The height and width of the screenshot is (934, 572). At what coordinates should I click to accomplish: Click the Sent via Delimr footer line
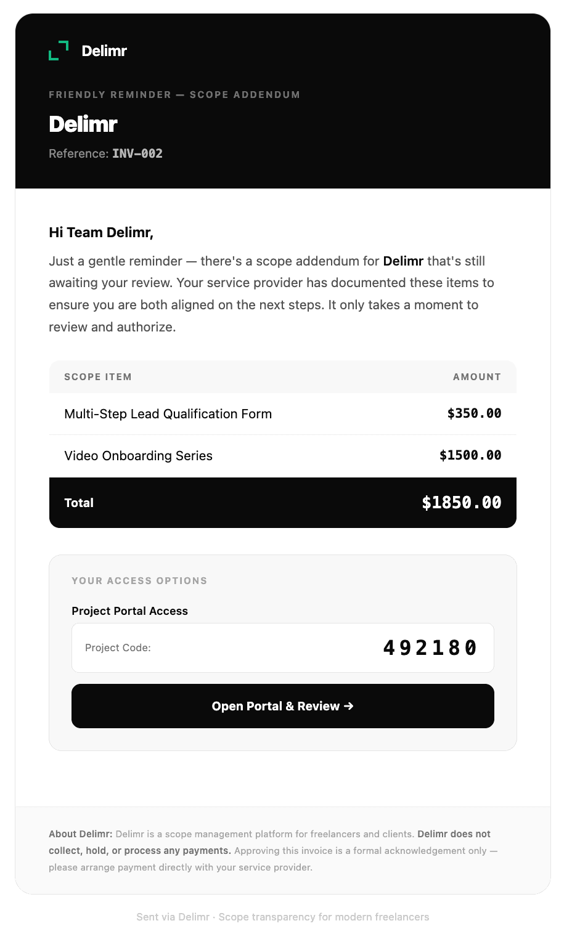(x=283, y=917)
